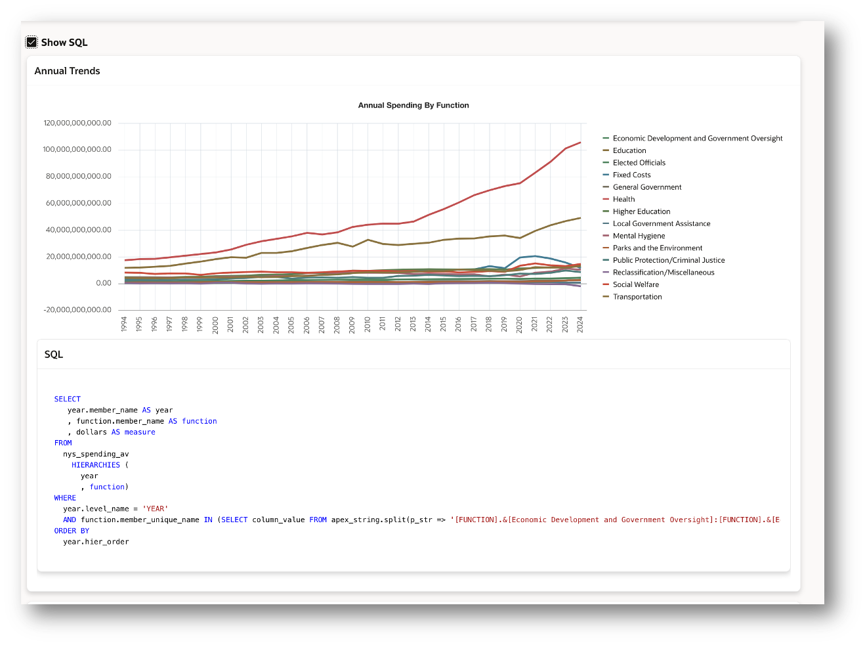865x645 pixels.
Task: Click the Higher Education legend marker
Action: click(x=605, y=211)
